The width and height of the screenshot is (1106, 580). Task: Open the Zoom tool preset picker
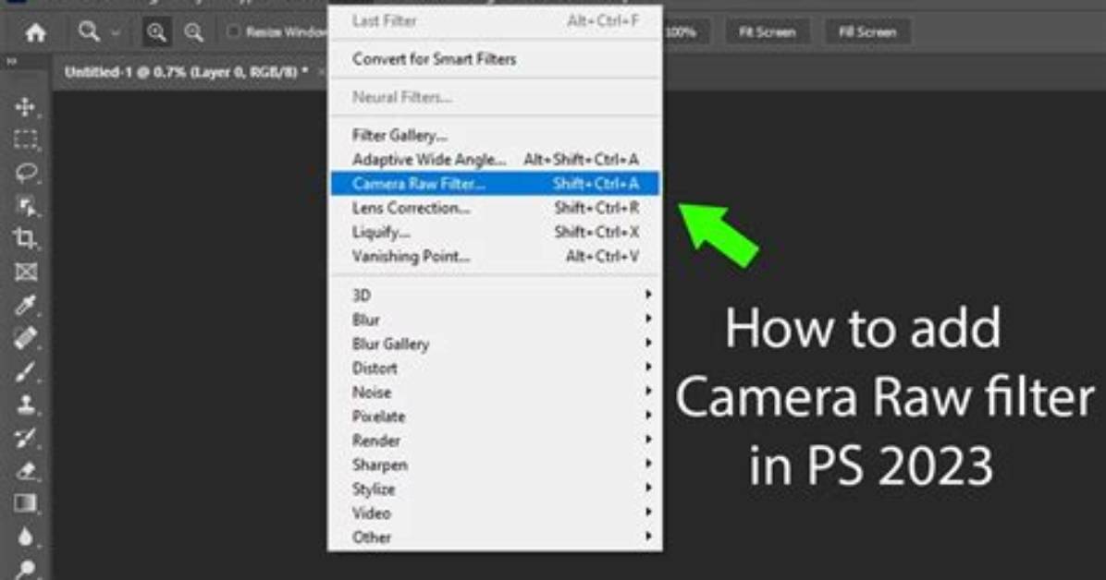(x=117, y=32)
